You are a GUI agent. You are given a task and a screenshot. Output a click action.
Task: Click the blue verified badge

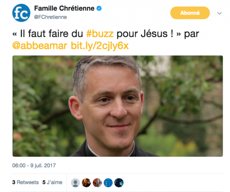pyautogui.click(x=99, y=8)
